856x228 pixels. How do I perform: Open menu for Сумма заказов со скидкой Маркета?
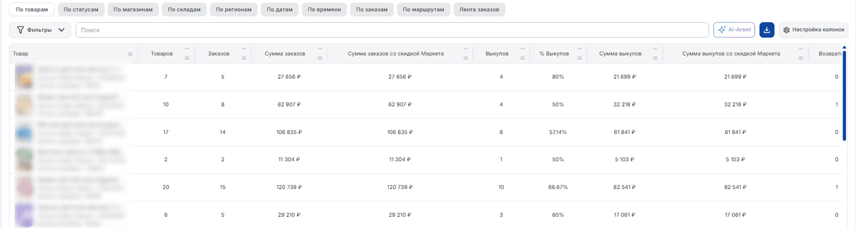(x=466, y=48)
